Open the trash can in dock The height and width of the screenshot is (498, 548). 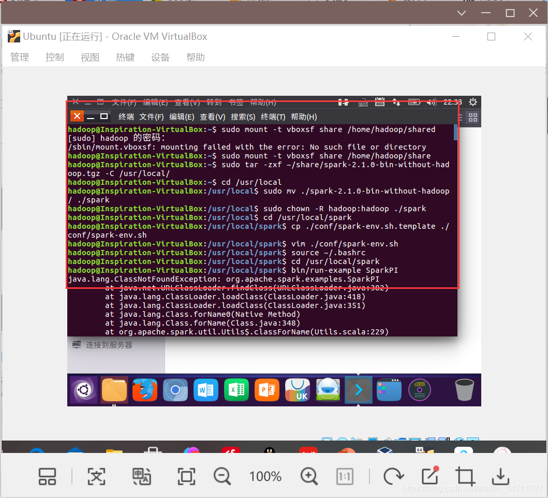(465, 390)
